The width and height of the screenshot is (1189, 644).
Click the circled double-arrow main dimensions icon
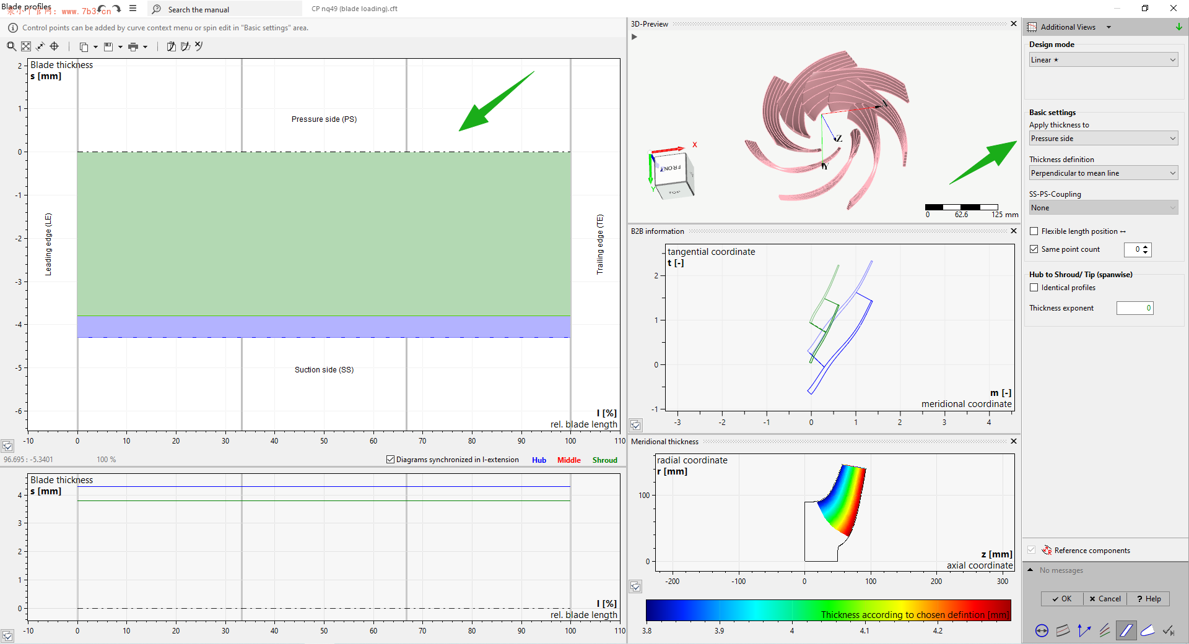[x=1042, y=631]
